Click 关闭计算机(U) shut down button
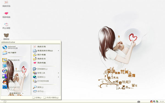 (x=51, y=98)
